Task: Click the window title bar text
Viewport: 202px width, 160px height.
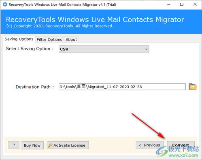Action: click(62, 4)
